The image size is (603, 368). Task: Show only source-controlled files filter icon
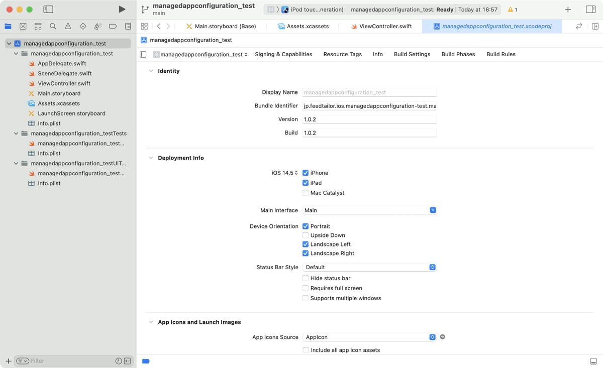[128, 360]
